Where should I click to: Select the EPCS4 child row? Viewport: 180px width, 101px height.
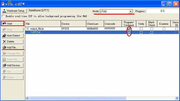pos(102,32)
